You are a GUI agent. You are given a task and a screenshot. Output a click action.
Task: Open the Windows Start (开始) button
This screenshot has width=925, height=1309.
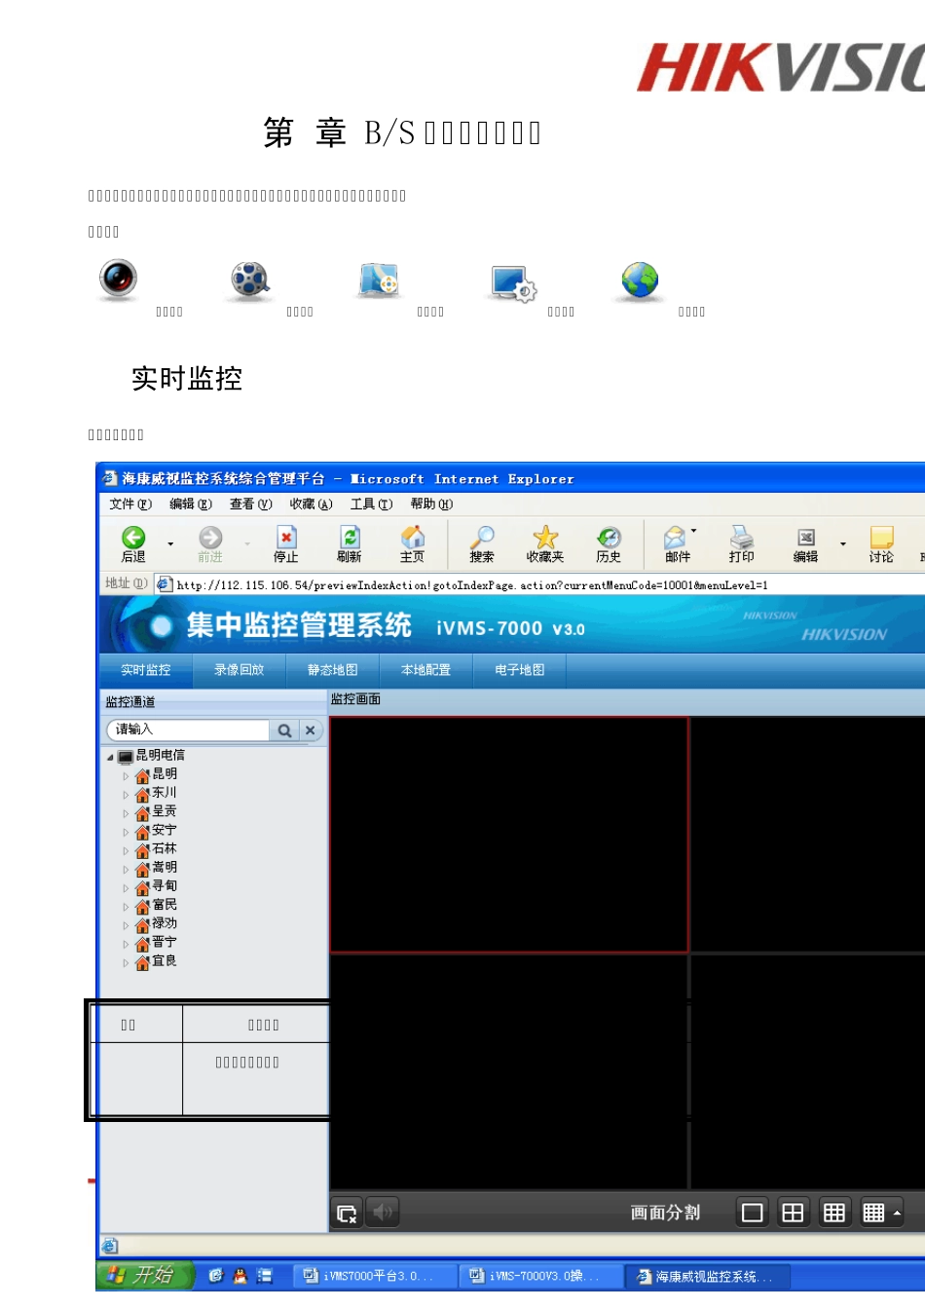point(145,1275)
